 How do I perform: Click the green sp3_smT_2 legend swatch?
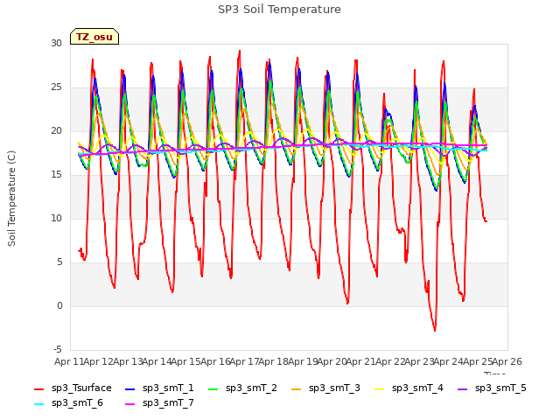(213, 388)
